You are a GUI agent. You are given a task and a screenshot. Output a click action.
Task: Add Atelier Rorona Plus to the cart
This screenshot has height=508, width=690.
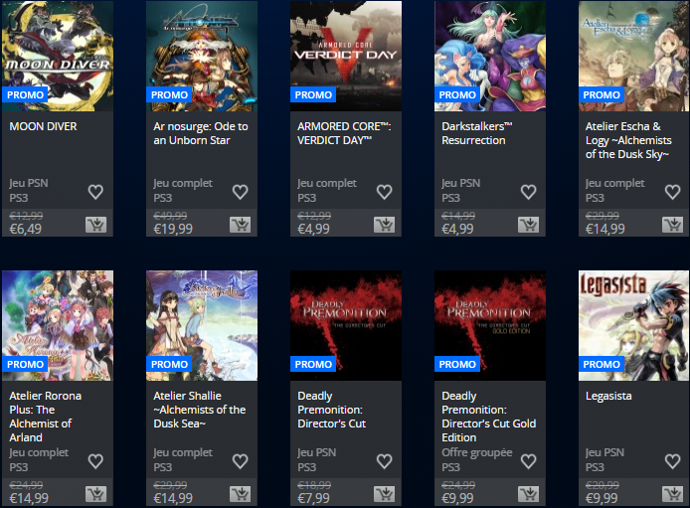(95, 494)
